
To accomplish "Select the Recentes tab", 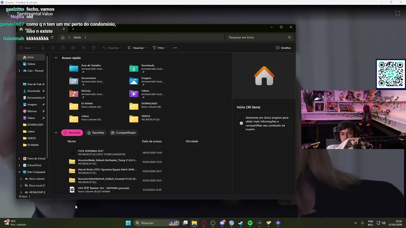I will (72, 133).
